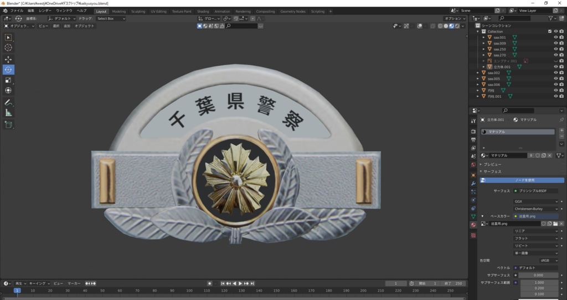The image size is (567, 300).
Task: Collapse サーフェス panel
Action: (491, 172)
